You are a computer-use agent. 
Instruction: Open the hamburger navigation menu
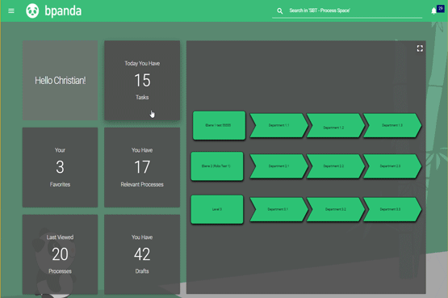[x=11, y=10]
